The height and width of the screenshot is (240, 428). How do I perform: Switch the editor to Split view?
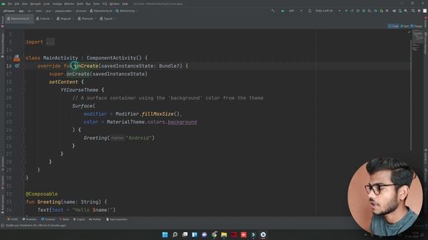[405, 26]
